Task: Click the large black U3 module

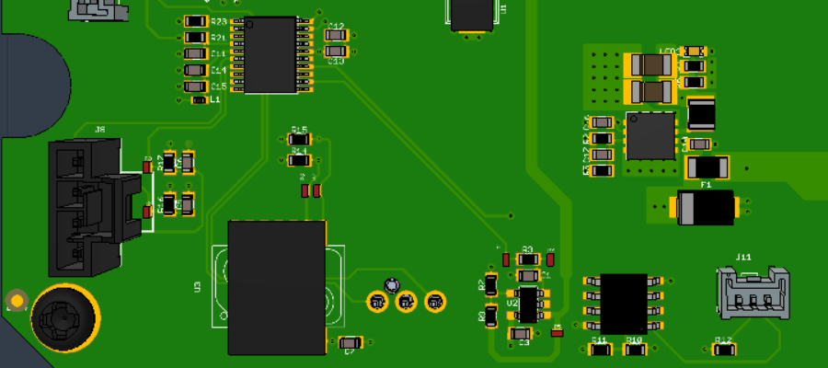Action: point(277,287)
